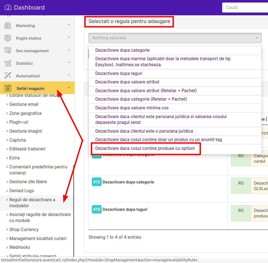268x263 pixels.
Task: Open Reguli de dezactivare a modulelor
Action: 32,203
